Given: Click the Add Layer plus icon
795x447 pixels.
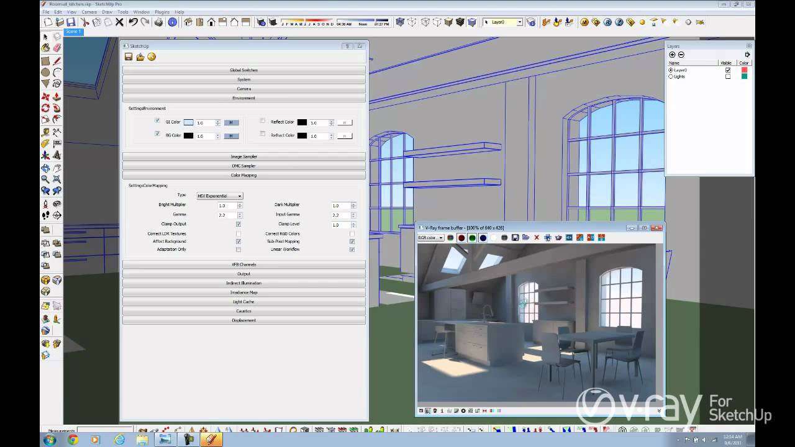Looking at the screenshot, I should pos(672,55).
